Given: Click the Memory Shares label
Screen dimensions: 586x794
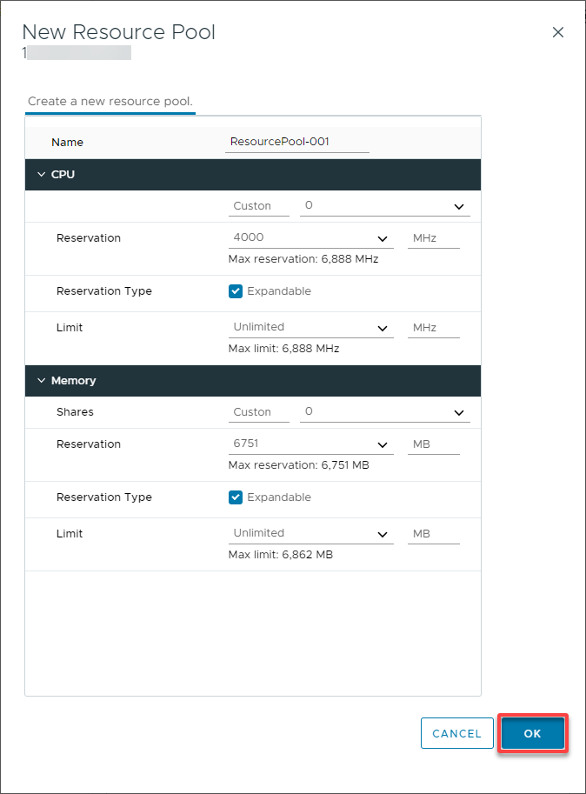Looking at the screenshot, I should [x=75, y=411].
